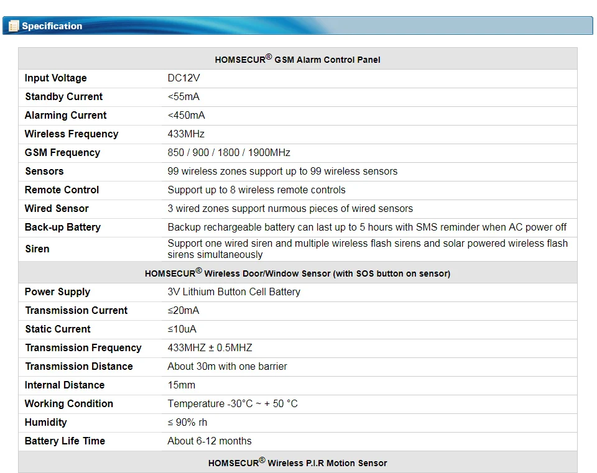The image size is (597, 473).
Task: Select the '≤20mA' value
Action: click(x=183, y=311)
